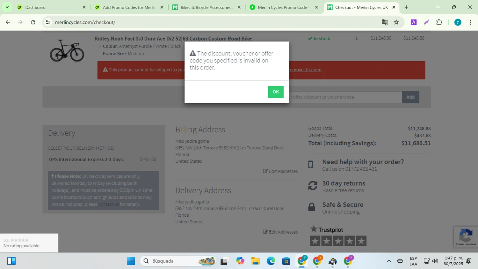Bookmark this page with the star icon
478x269 pixels.
(x=396, y=22)
